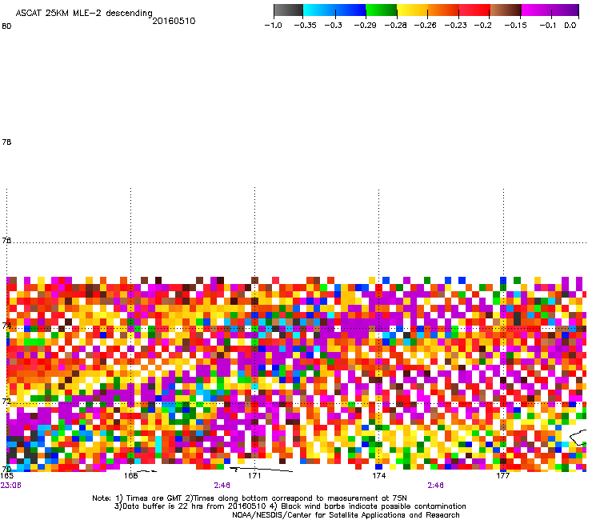Image resolution: width=592 pixels, height=520 pixels.
Task: Click the 78 latitude axis label
Action: (6, 142)
